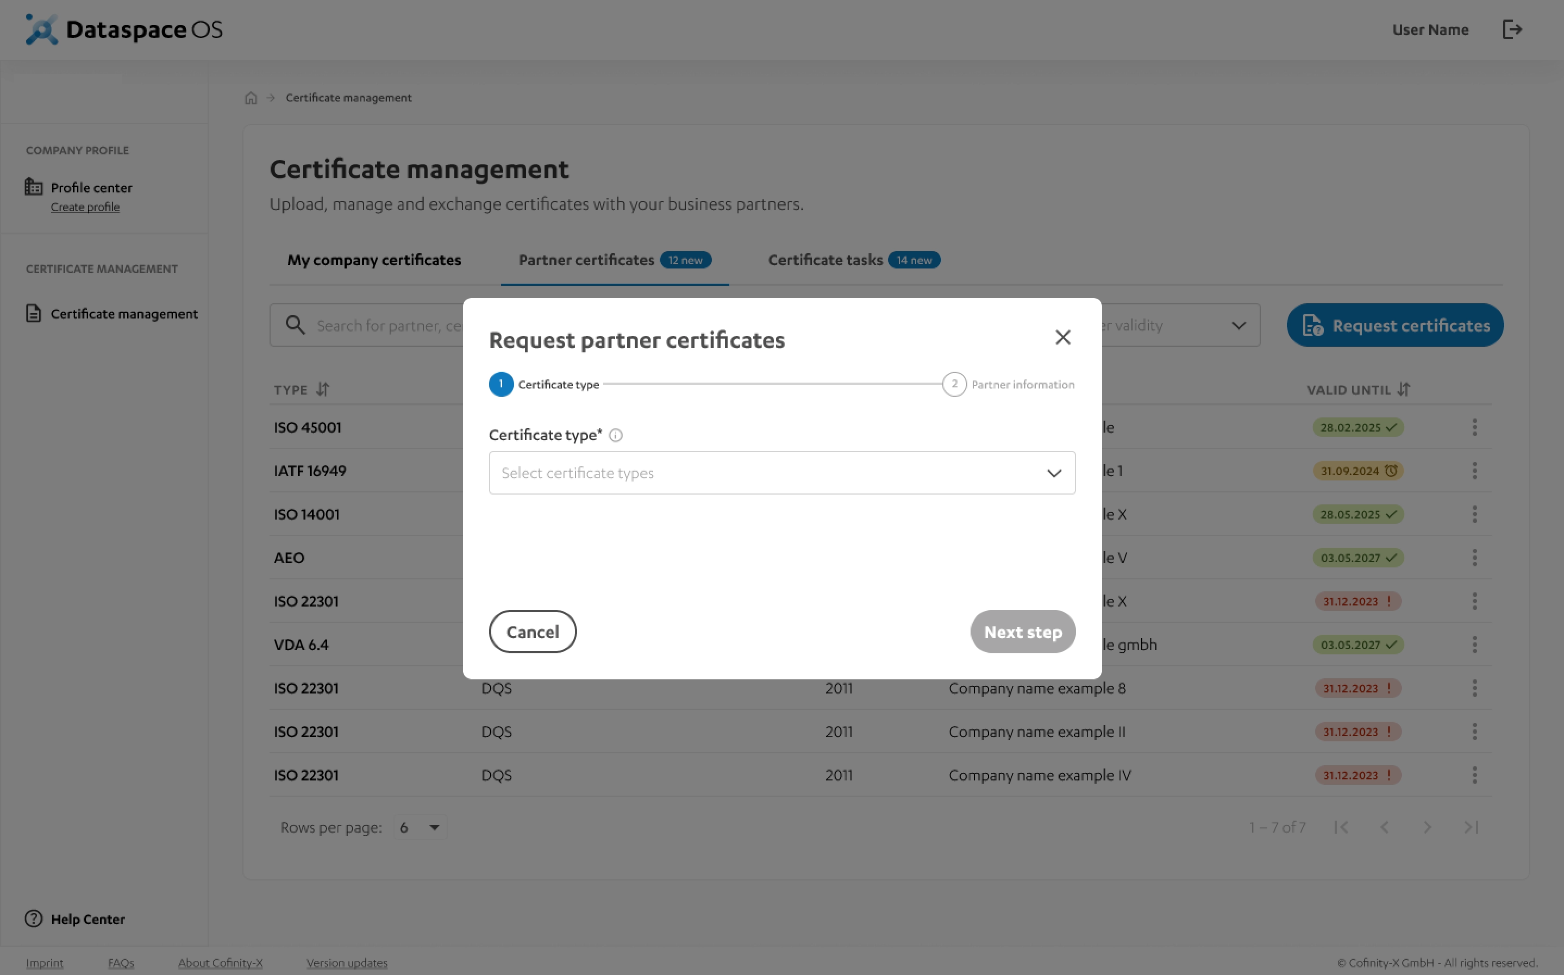Click the search for partner input field

click(387, 326)
